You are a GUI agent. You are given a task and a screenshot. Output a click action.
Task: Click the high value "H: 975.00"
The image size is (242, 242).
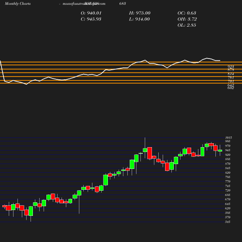140,13
